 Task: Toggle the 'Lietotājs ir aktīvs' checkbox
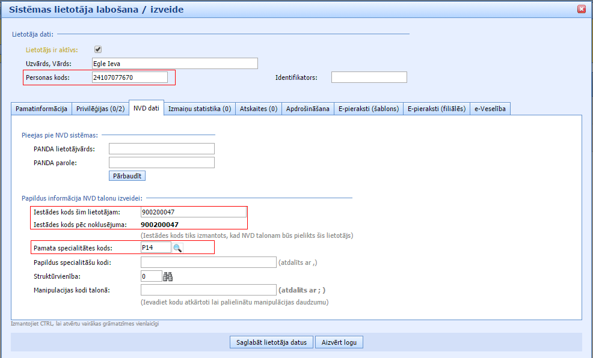coord(98,50)
